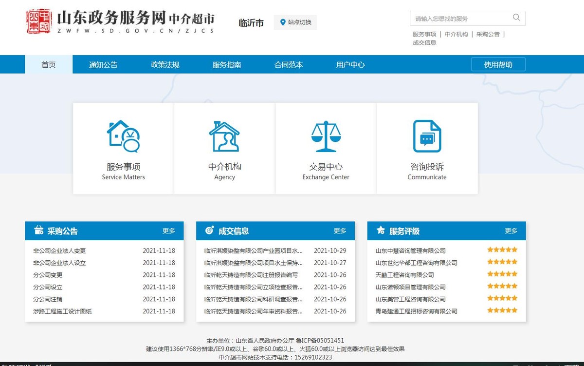584x366 pixels.
Task: Click the 使用帮助 button
Action: pos(498,64)
